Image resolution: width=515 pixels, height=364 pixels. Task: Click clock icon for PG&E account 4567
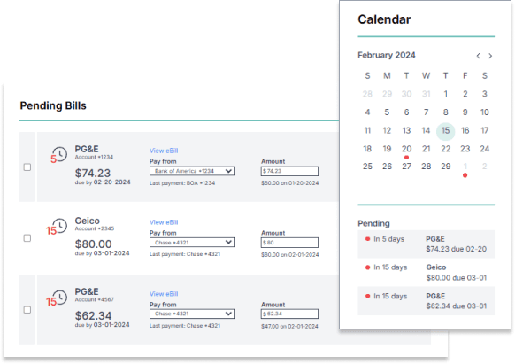[x=60, y=298]
